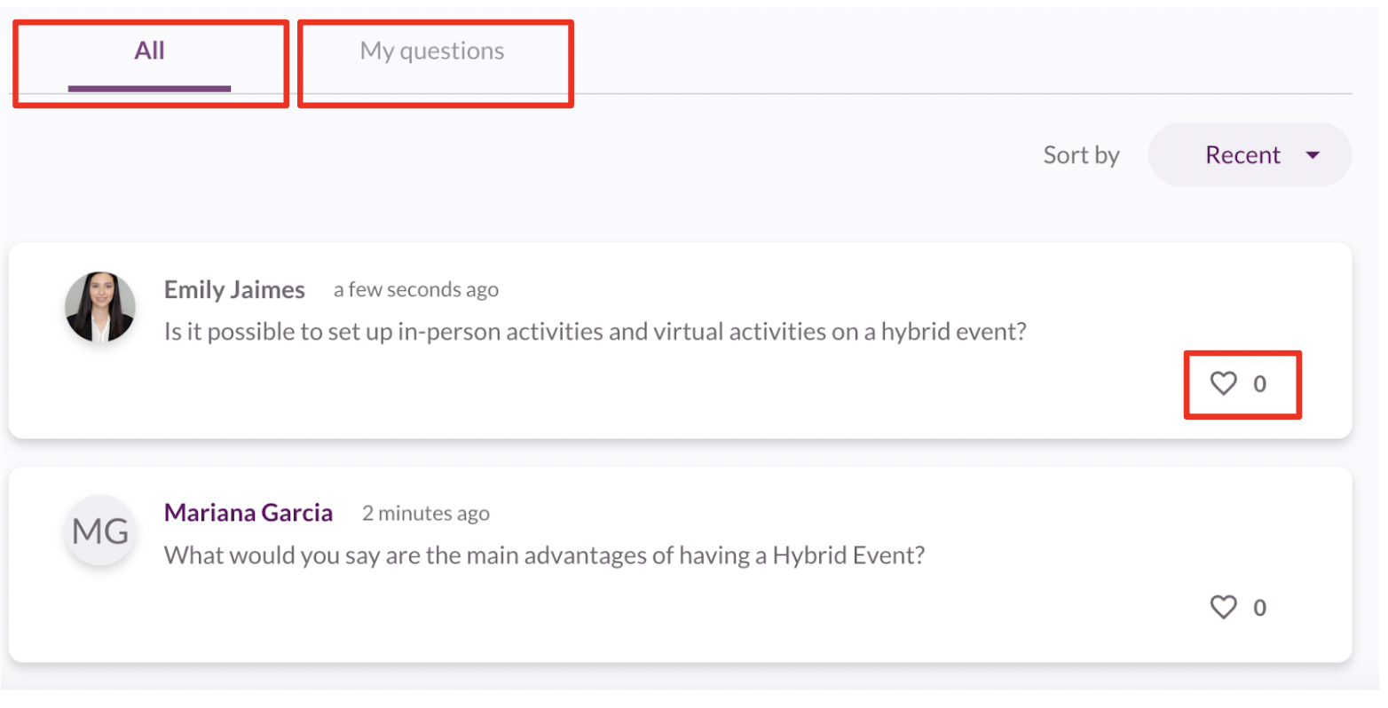1388x708 pixels.
Task: Click the 'Sort by' label
Action: pos(1081,155)
